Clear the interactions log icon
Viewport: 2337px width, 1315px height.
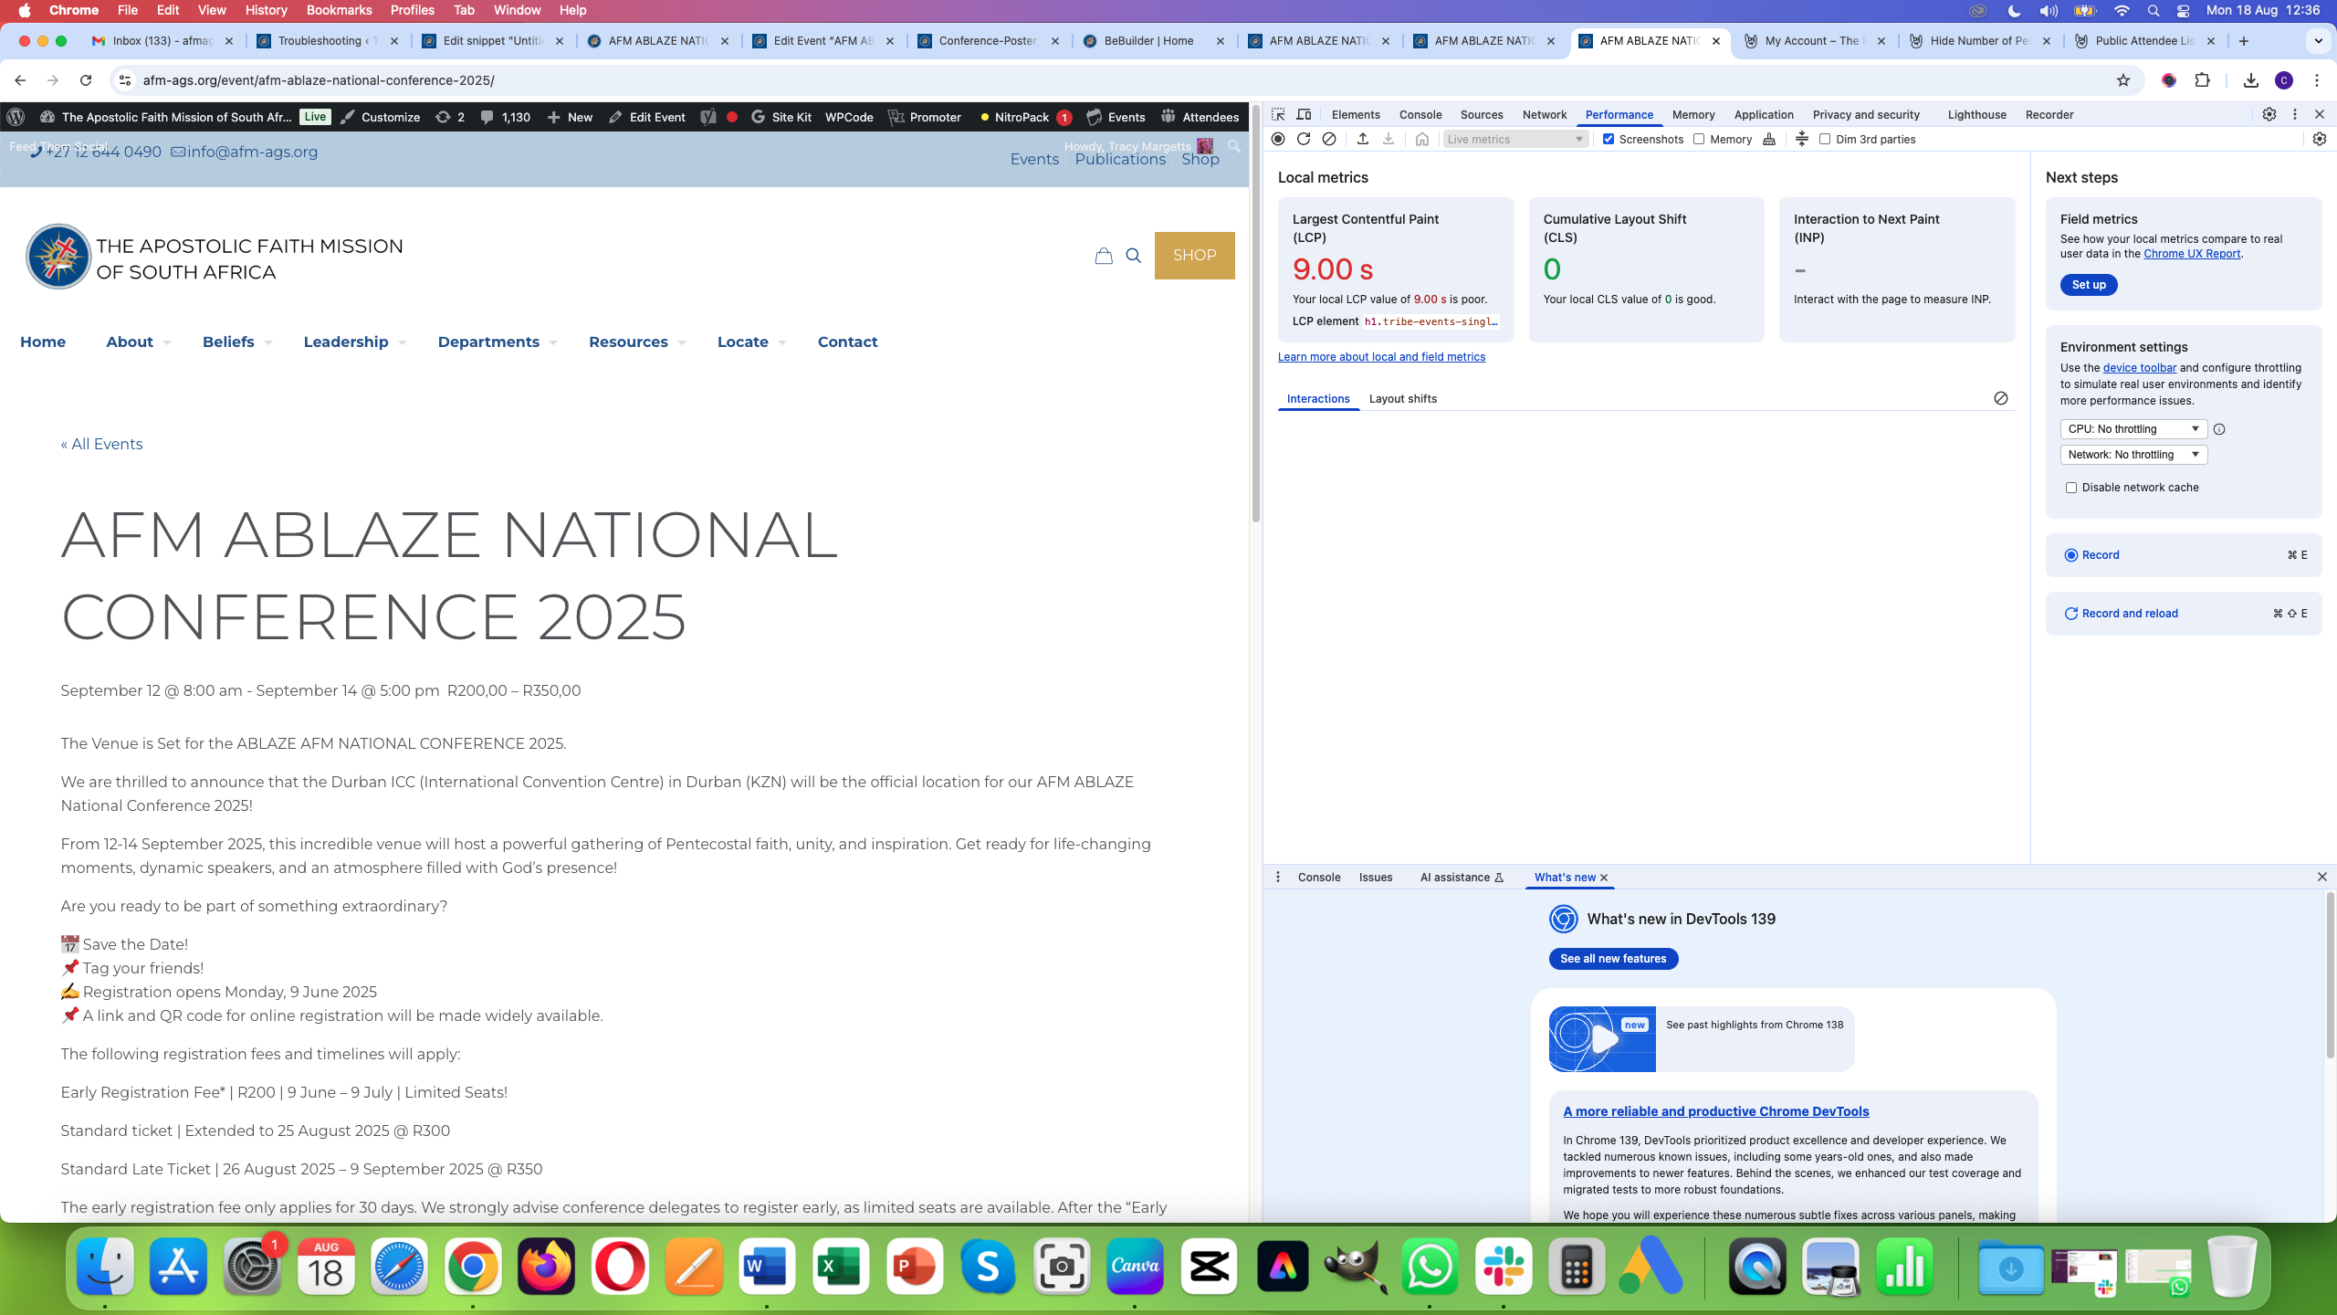pos(2001,398)
